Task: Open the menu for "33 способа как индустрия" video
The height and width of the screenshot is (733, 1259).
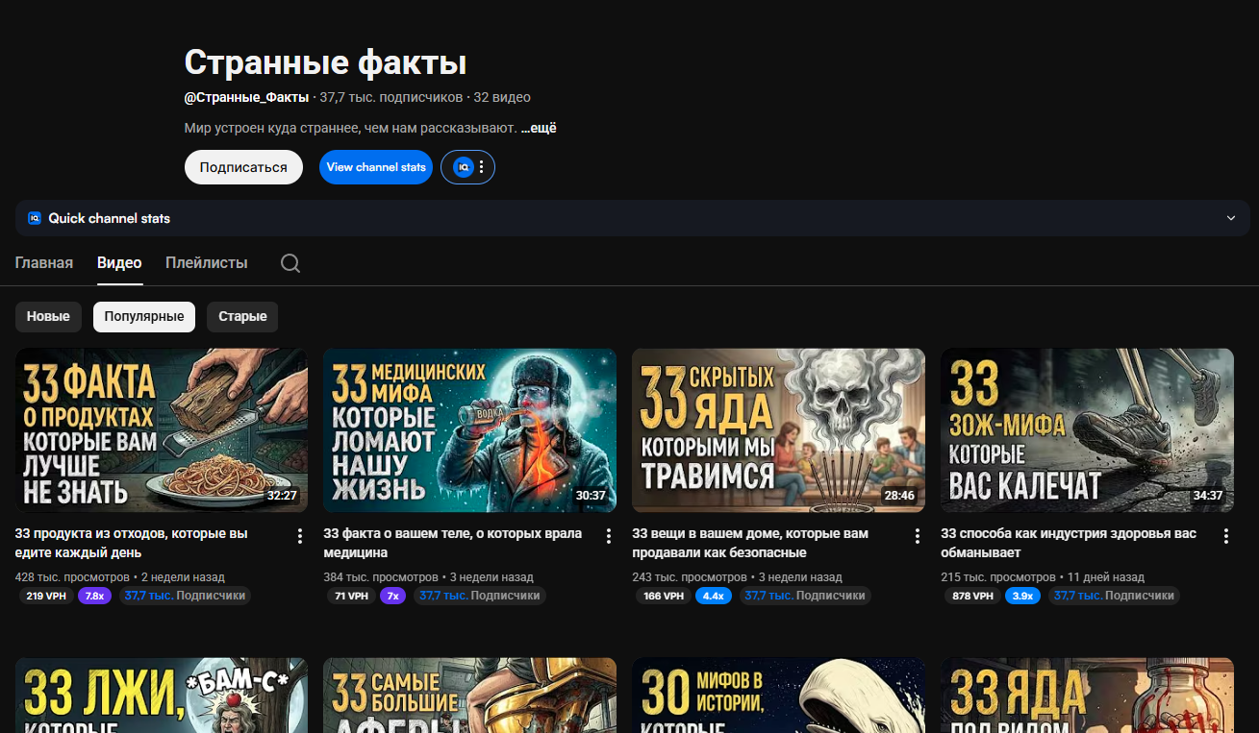Action: (x=1226, y=536)
